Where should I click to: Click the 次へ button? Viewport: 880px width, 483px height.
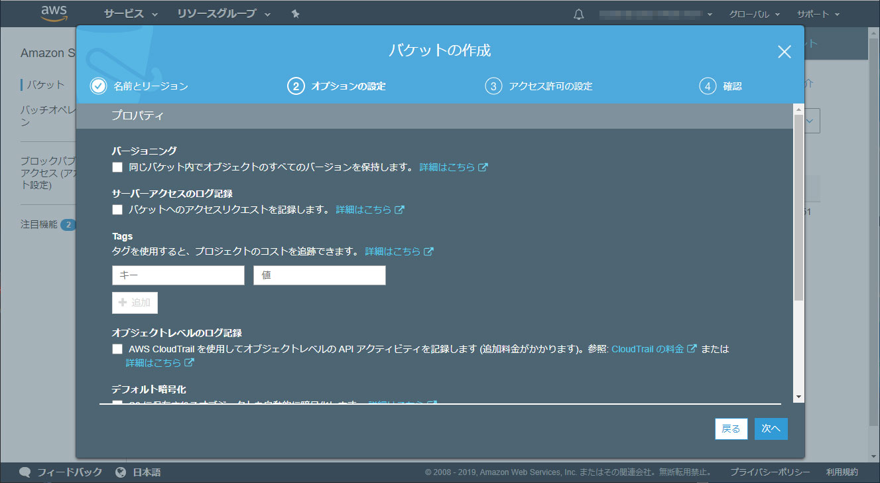pos(771,429)
